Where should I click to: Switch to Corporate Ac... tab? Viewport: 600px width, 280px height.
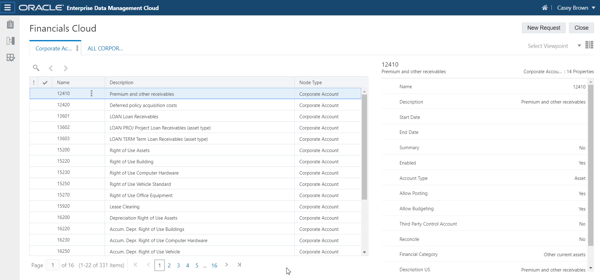[54, 48]
